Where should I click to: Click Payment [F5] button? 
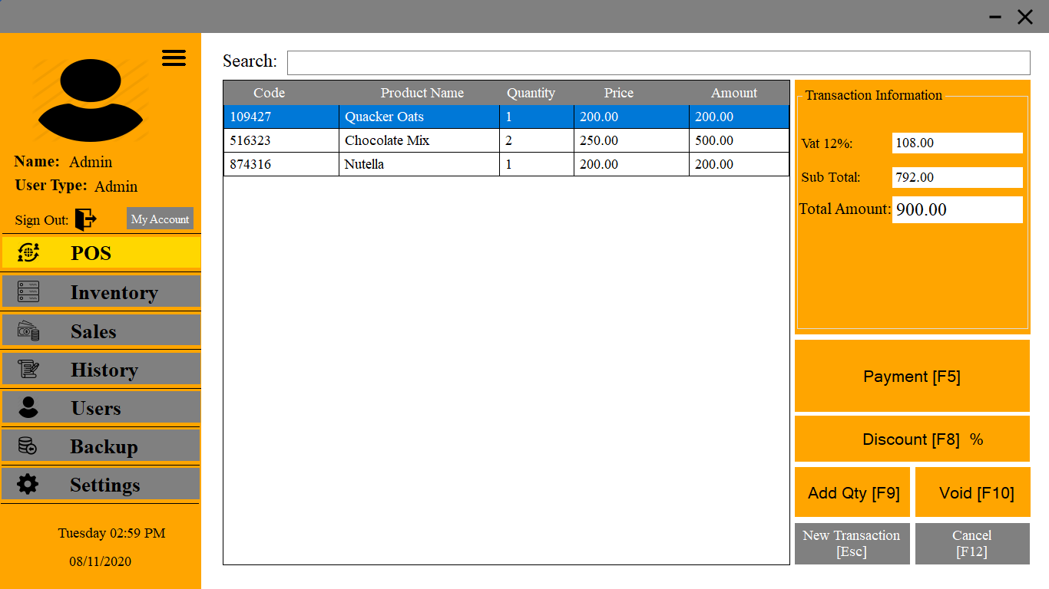point(912,376)
